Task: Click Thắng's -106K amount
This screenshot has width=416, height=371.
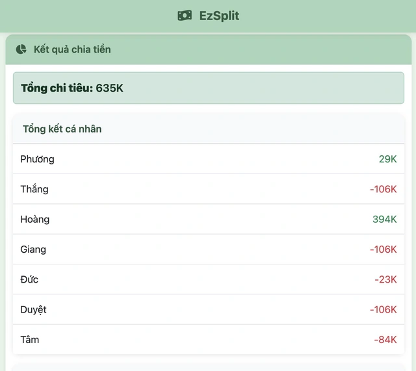Action: pyautogui.click(x=383, y=189)
